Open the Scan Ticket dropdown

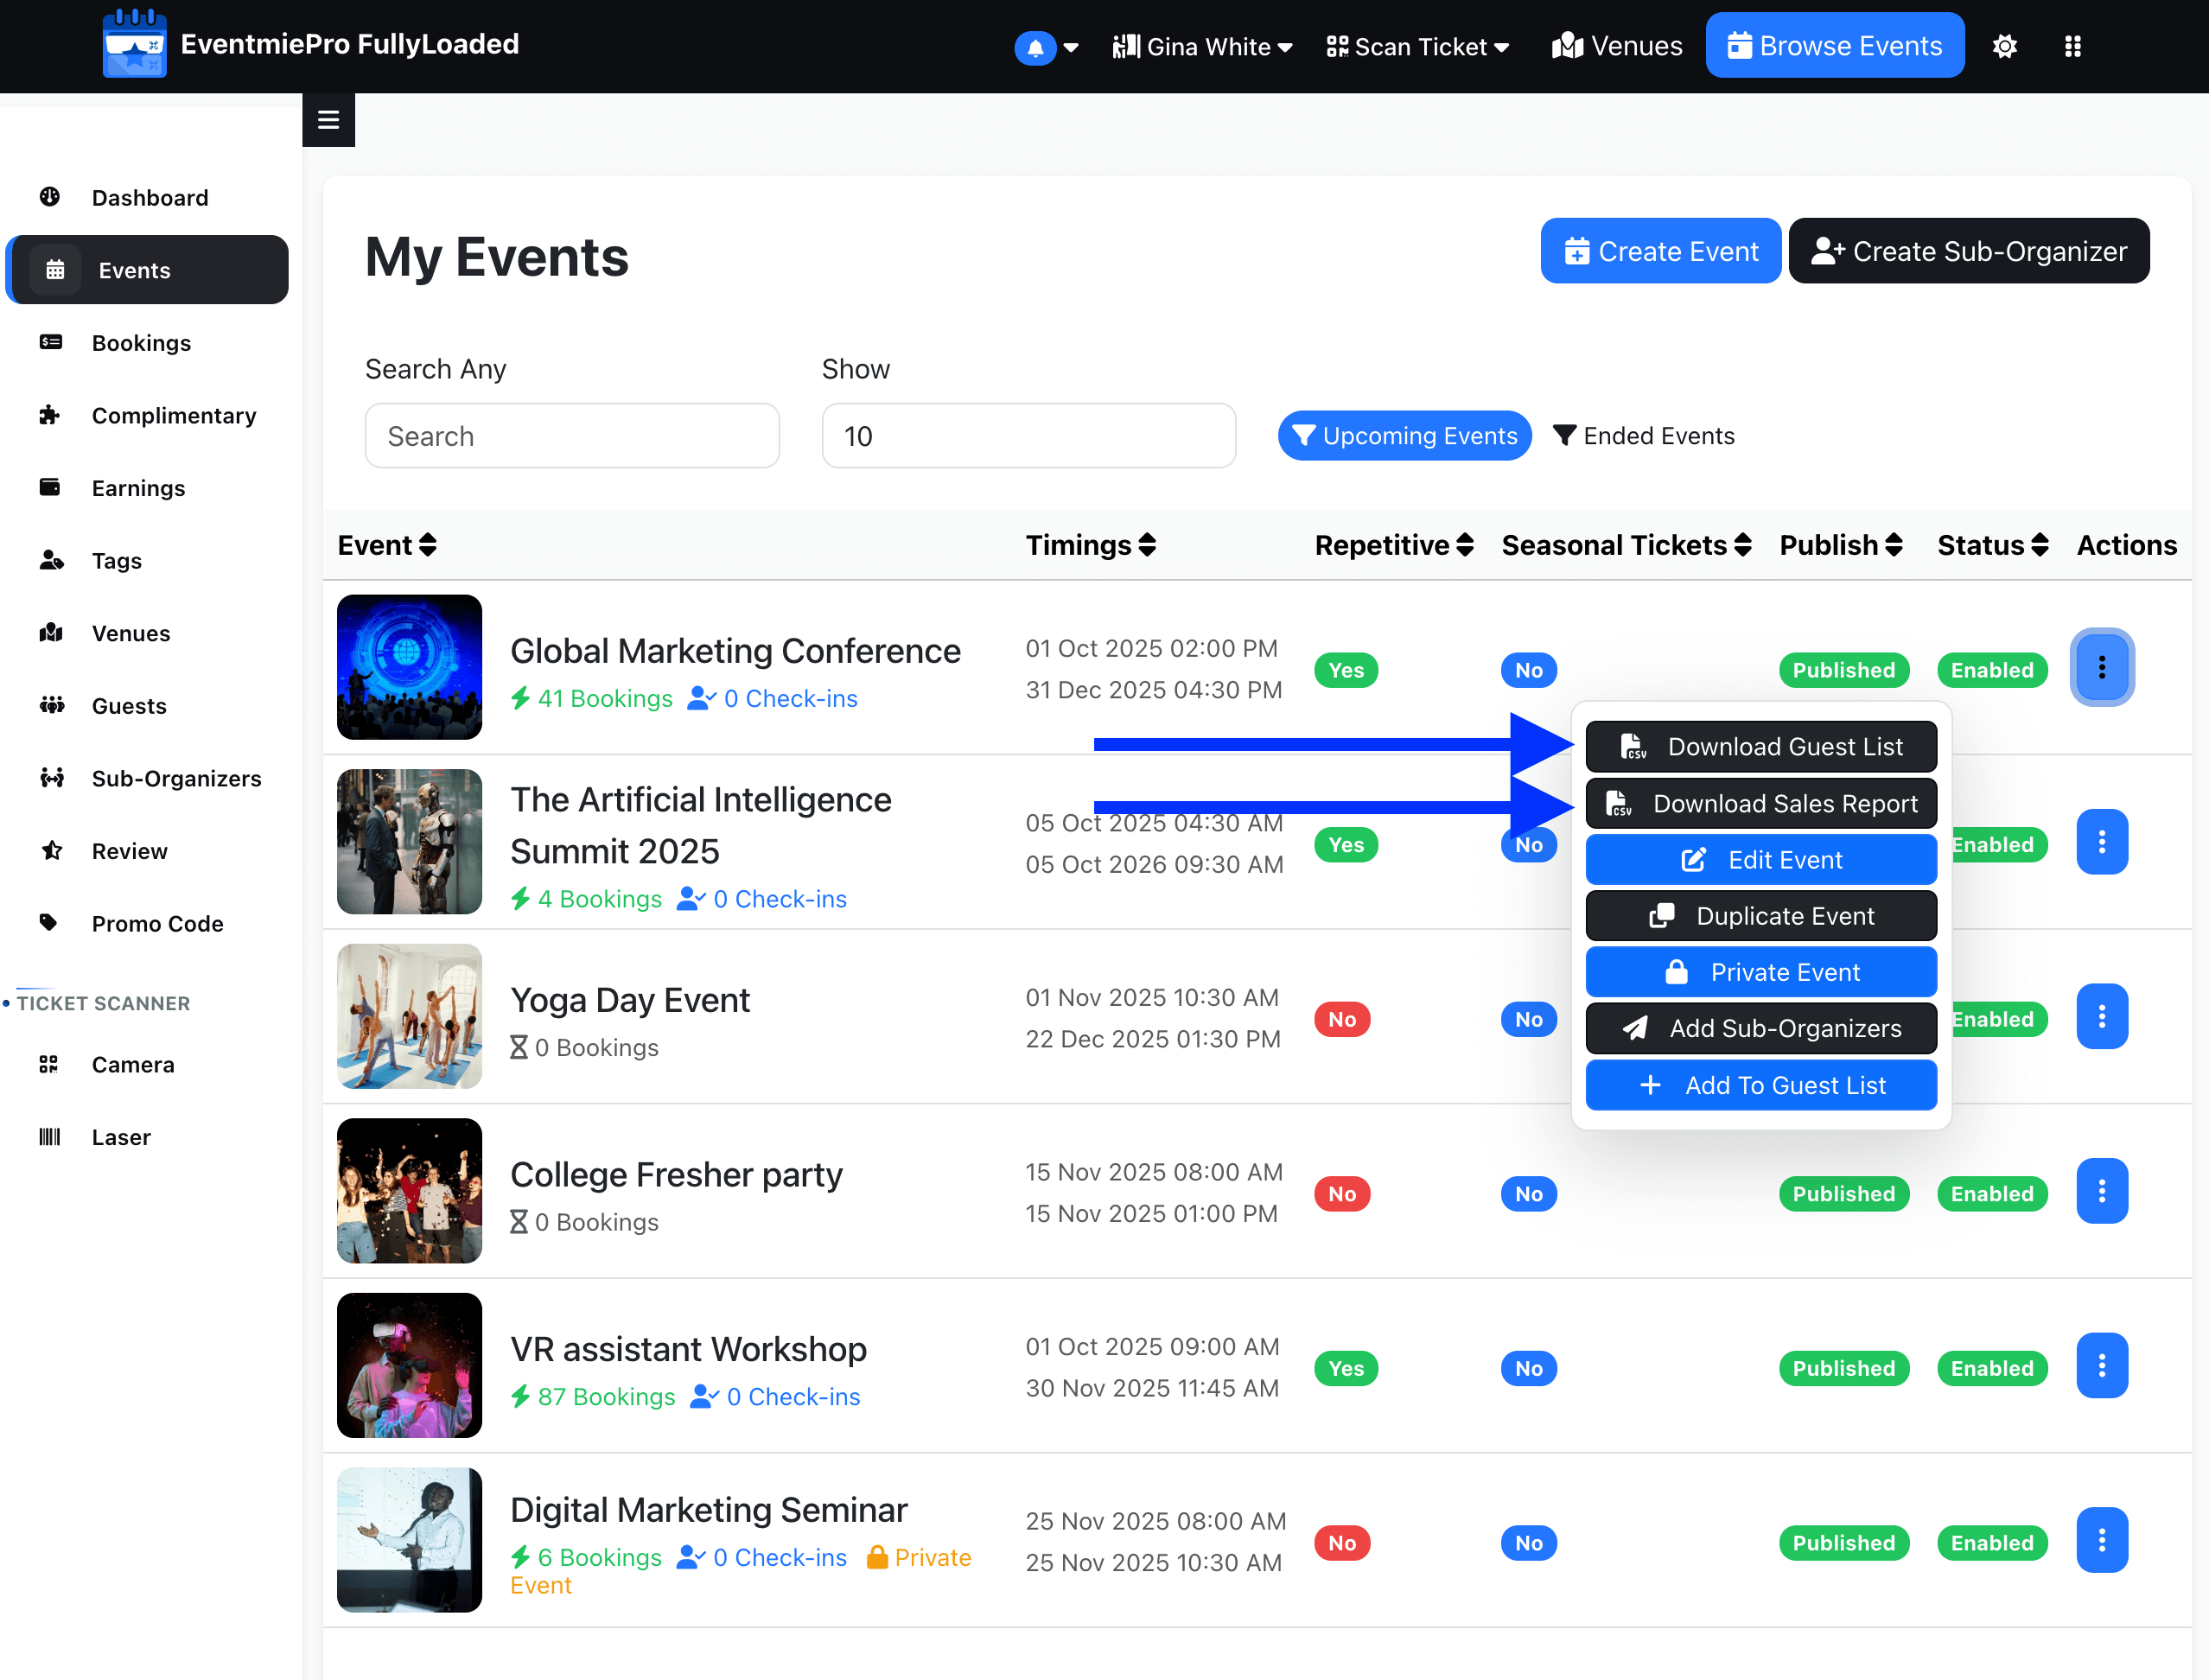(1418, 47)
